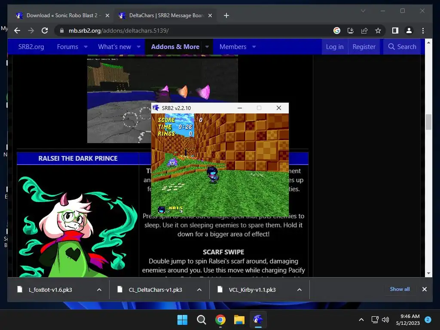Click the SRB2 v2.2.10 window title bar icon
440x330 pixels.
(156, 108)
